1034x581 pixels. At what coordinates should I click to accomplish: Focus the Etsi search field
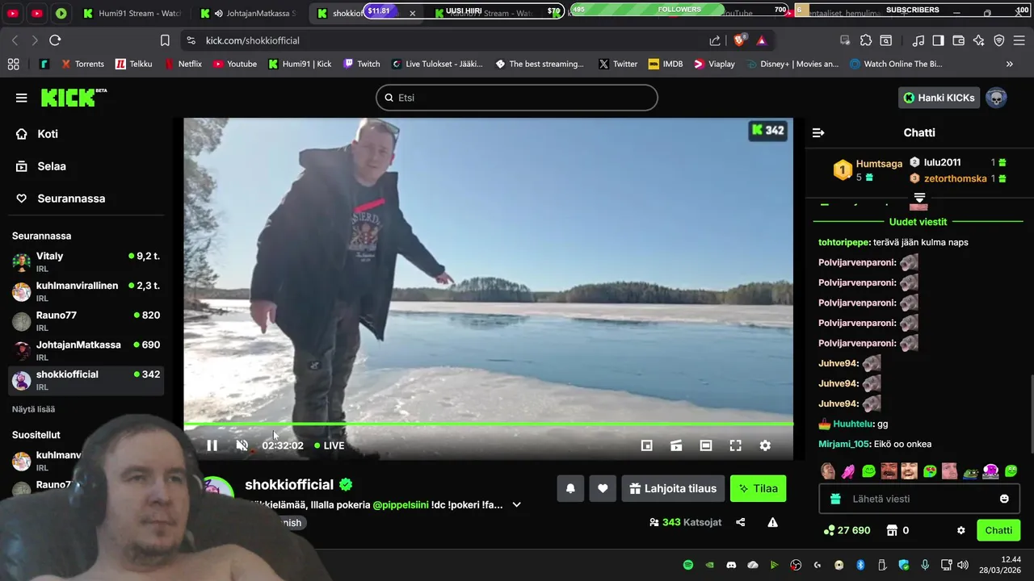pyautogui.click(x=516, y=98)
